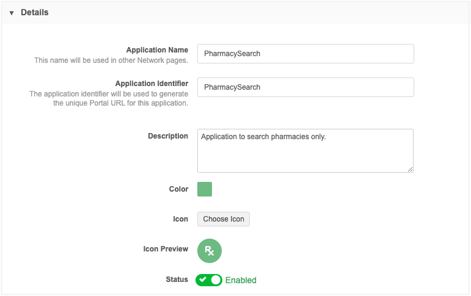The height and width of the screenshot is (296, 471).
Task: Click the Icon Preview label
Action: tap(166, 249)
